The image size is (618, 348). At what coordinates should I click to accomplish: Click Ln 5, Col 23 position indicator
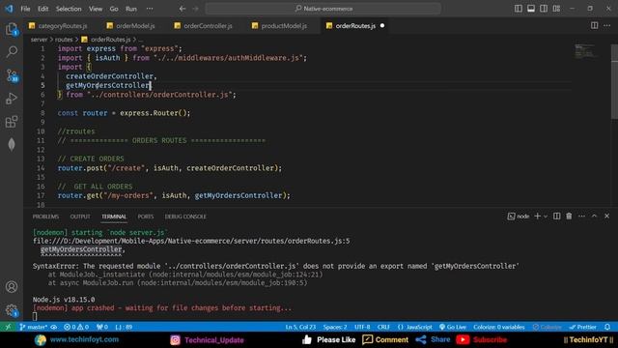pos(300,327)
